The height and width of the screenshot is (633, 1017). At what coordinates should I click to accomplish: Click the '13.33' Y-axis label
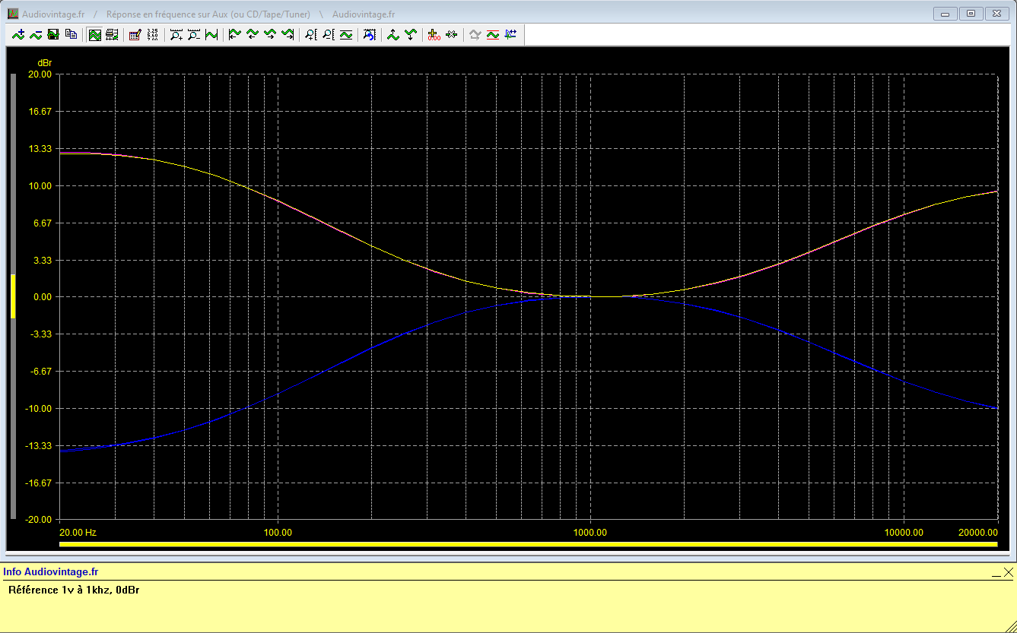tap(40, 149)
